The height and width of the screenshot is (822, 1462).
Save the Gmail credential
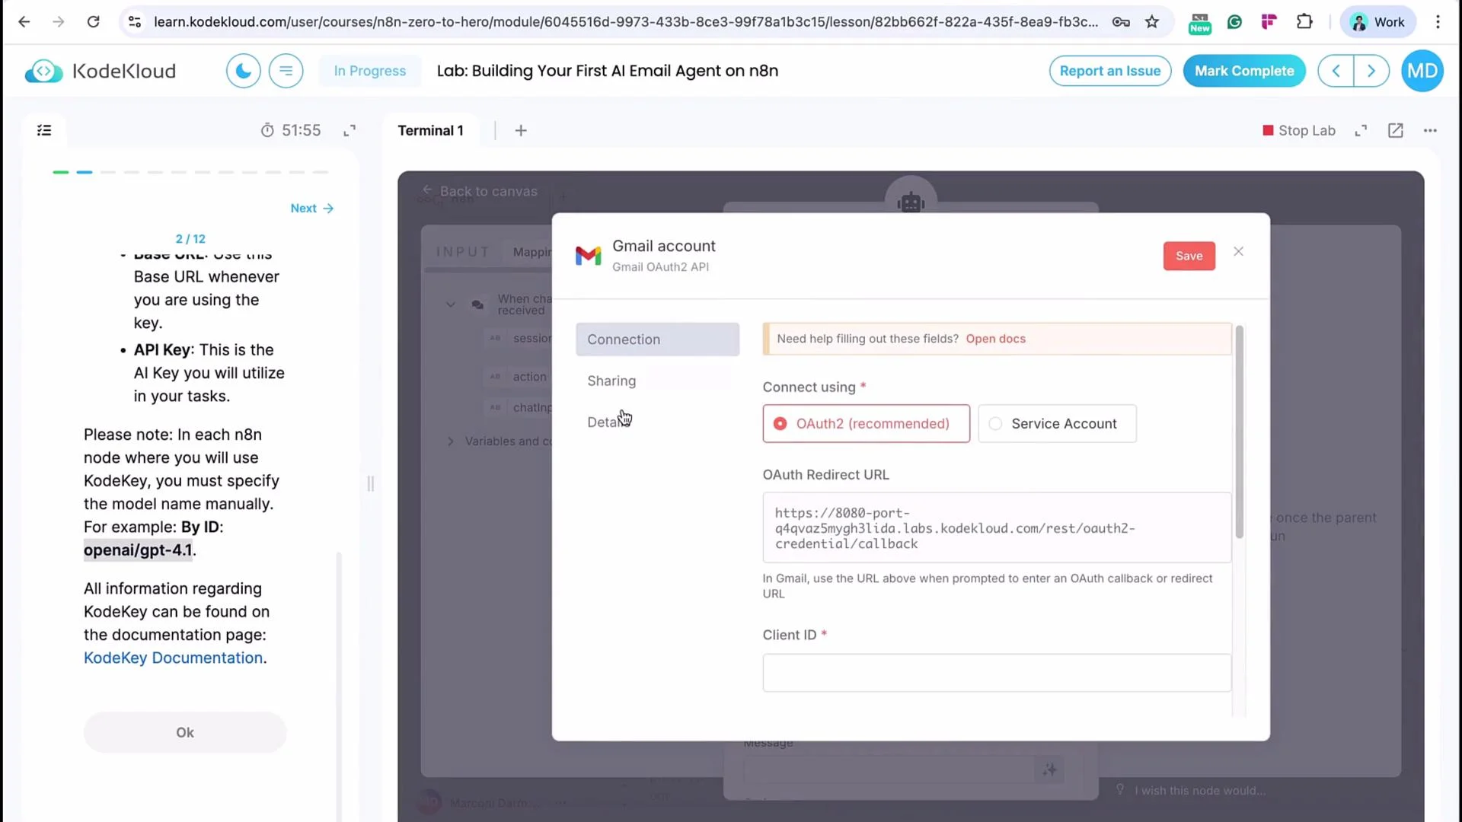point(1189,256)
